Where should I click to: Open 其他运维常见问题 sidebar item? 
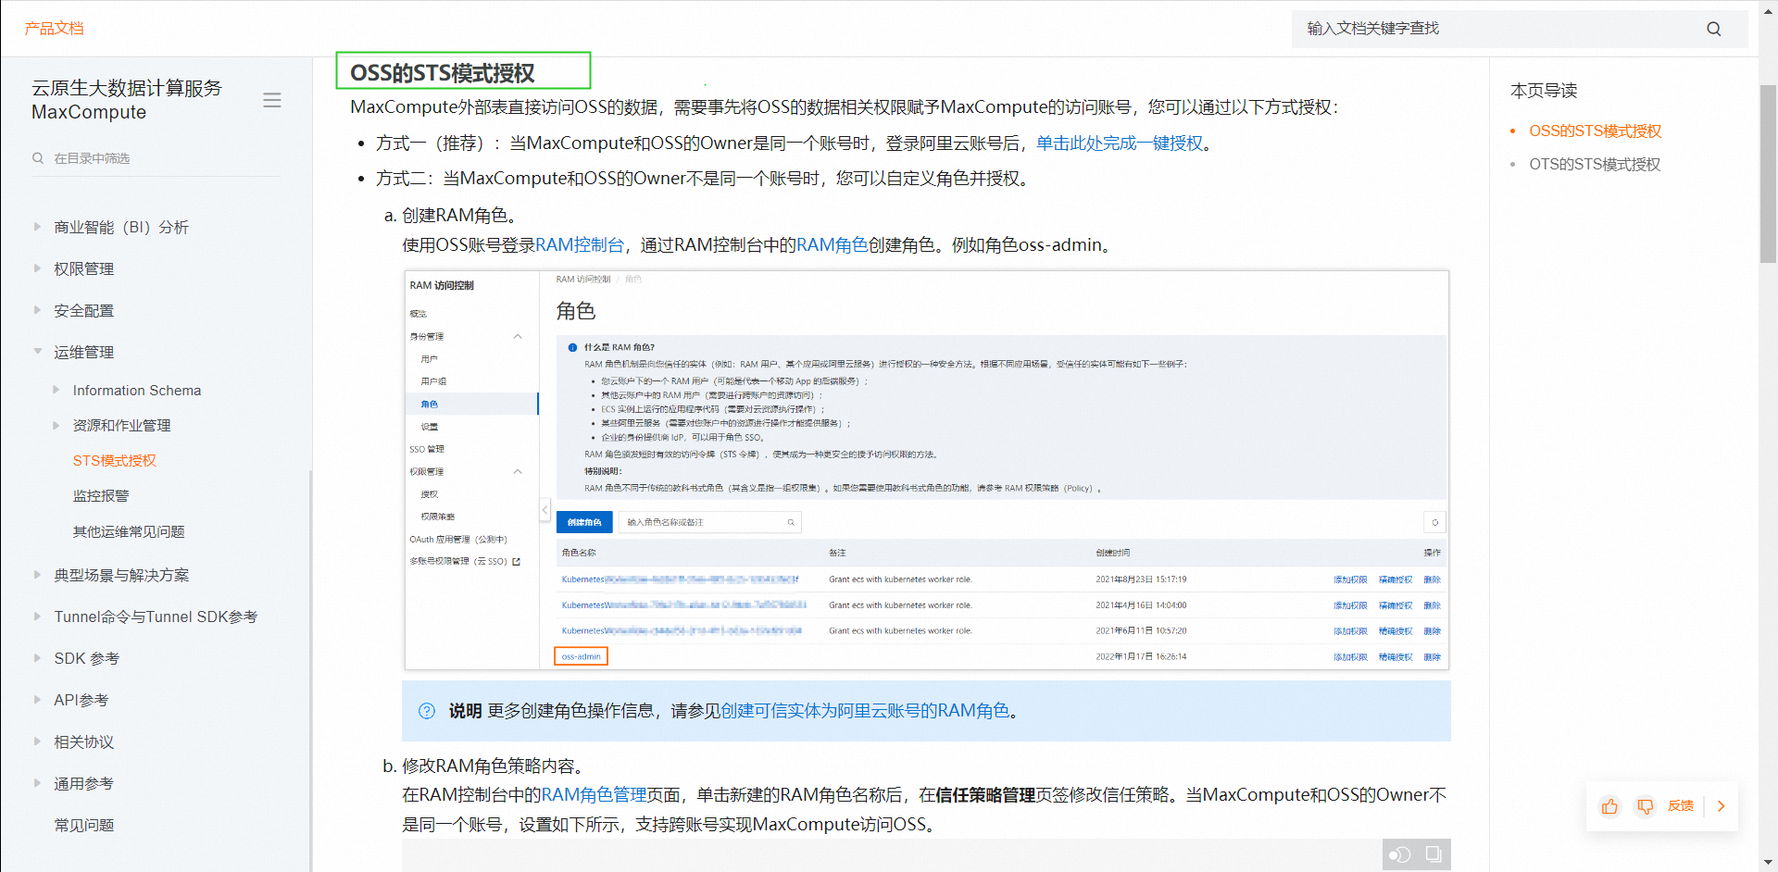(x=129, y=531)
